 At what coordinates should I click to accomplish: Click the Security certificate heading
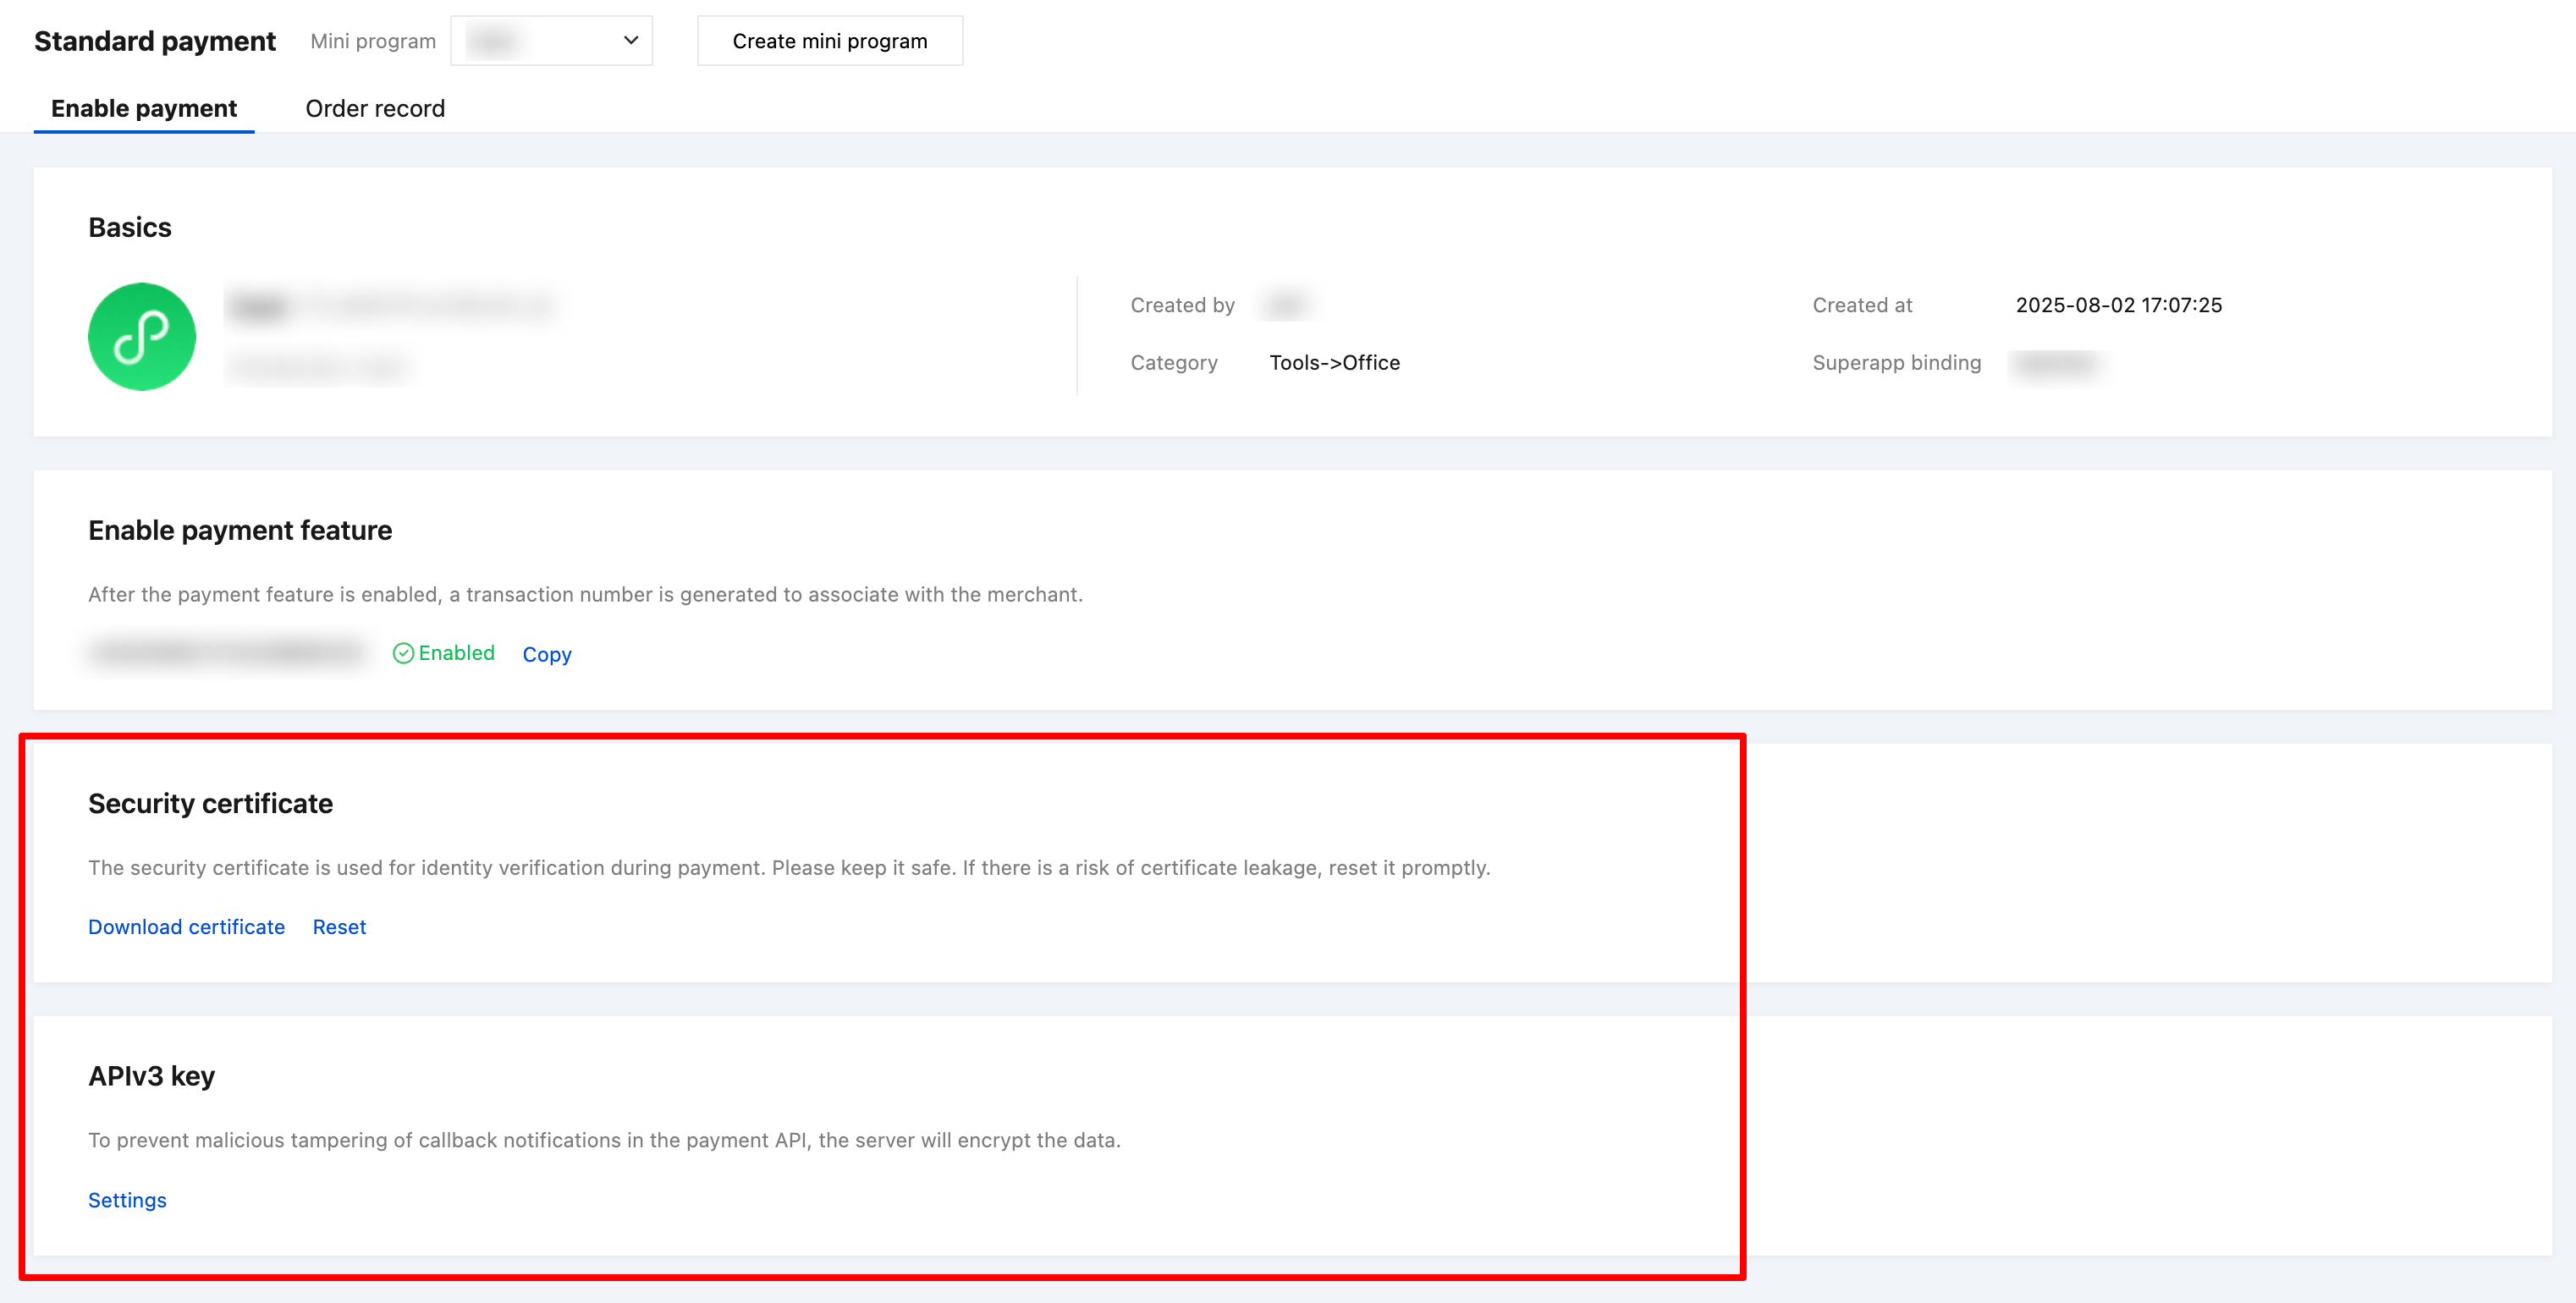tap(210, 803)
